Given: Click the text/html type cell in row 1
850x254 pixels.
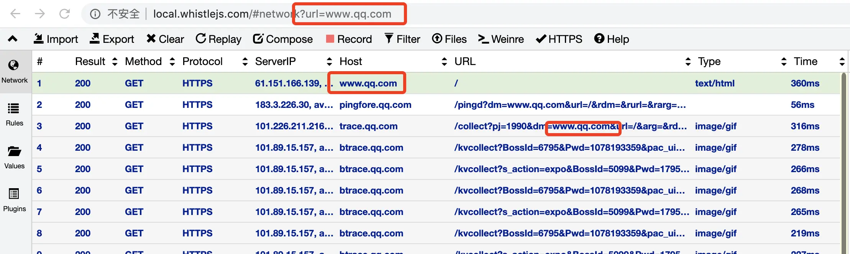Looking at the screenshot, I should (x=715, y=83).
